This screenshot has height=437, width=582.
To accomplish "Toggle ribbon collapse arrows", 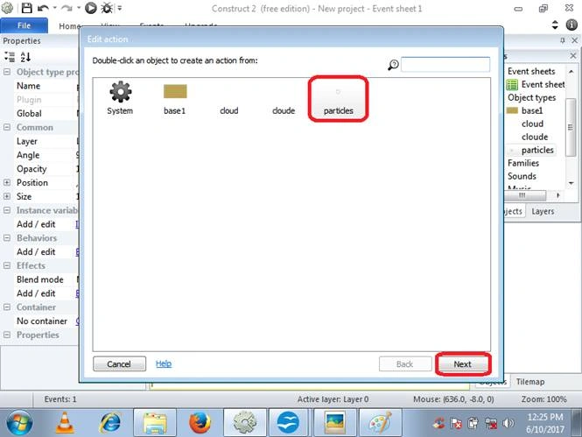I will click(x=555, y=25).
